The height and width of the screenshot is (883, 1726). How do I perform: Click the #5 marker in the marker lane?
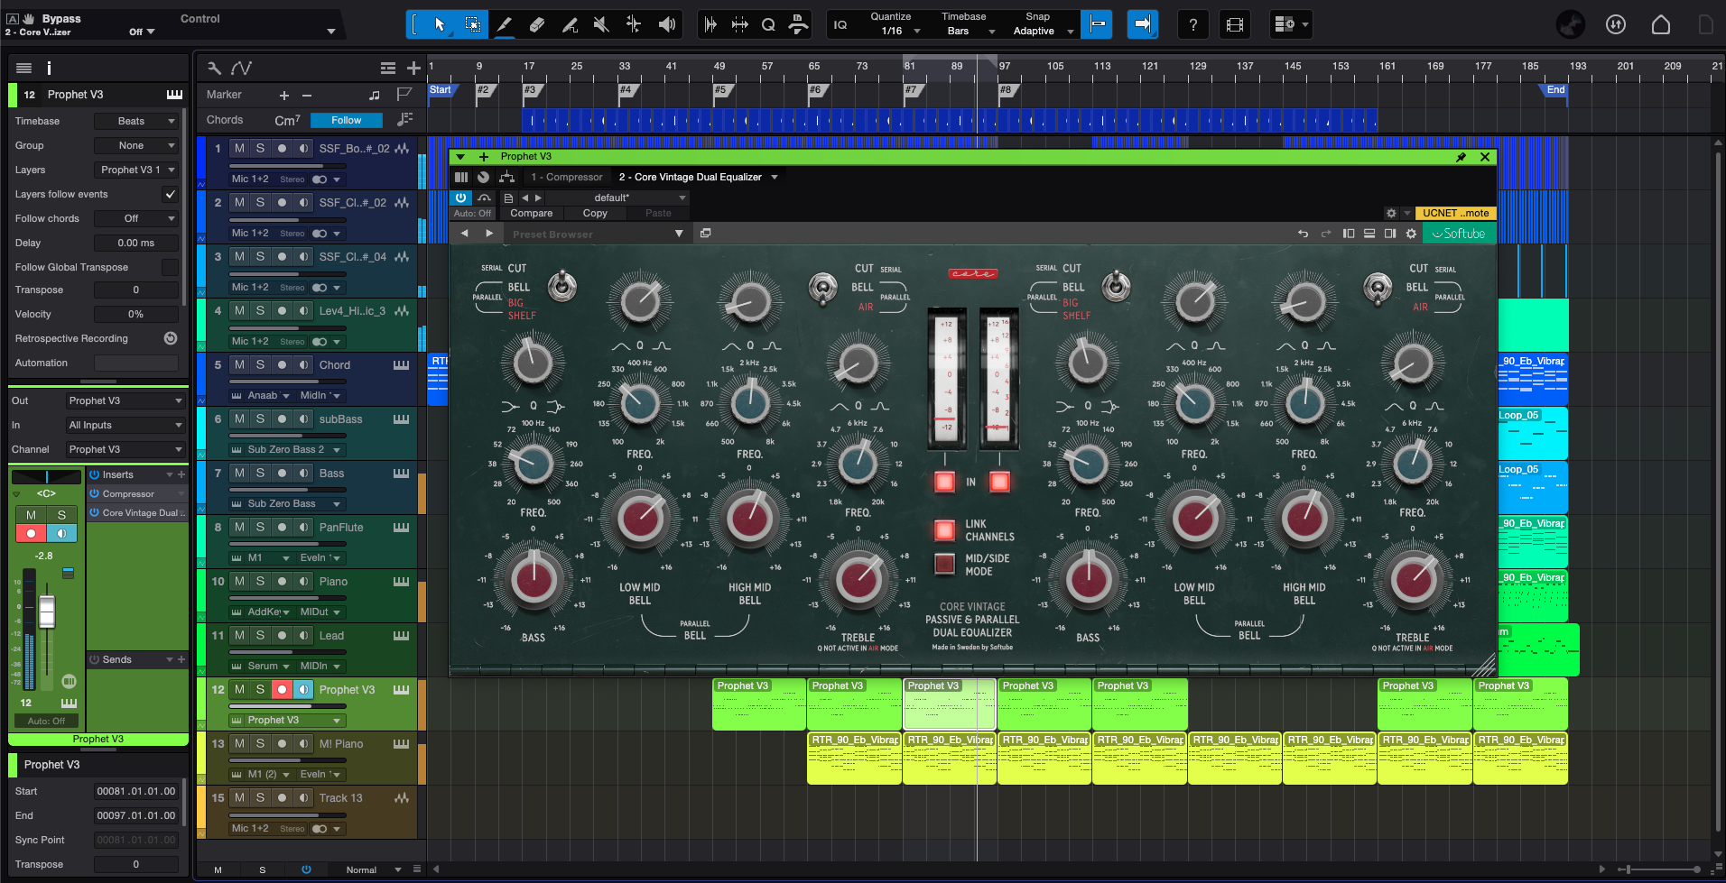[719, 90]
